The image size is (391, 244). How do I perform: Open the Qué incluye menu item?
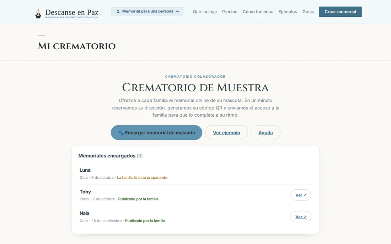tap(205, 12)
